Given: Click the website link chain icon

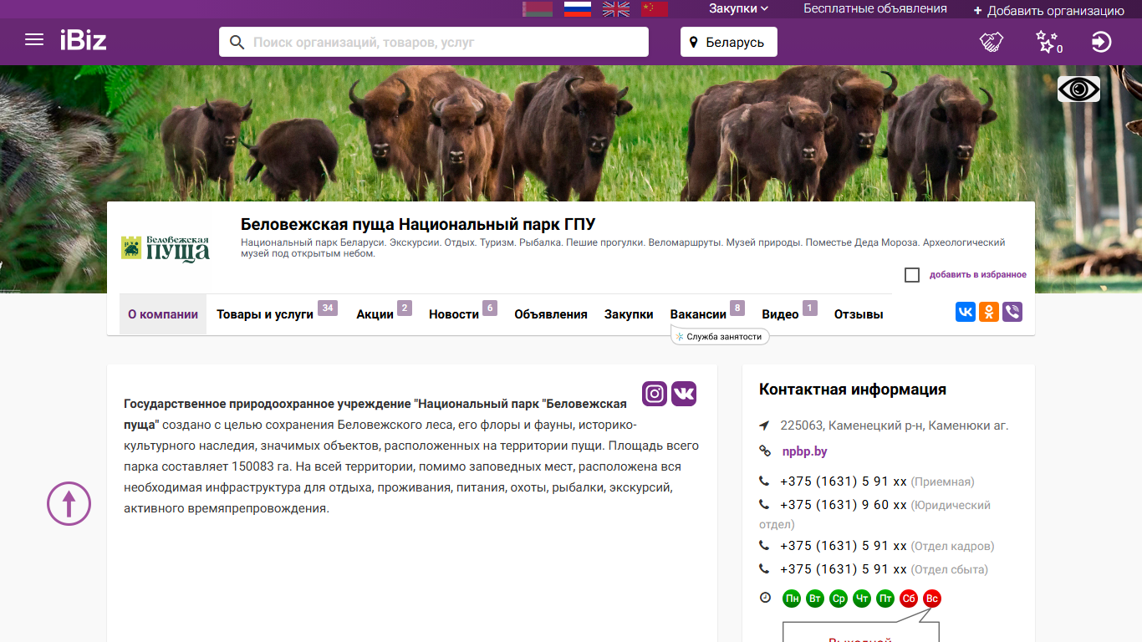Looking at the screenshot, I should coord(764,451).
